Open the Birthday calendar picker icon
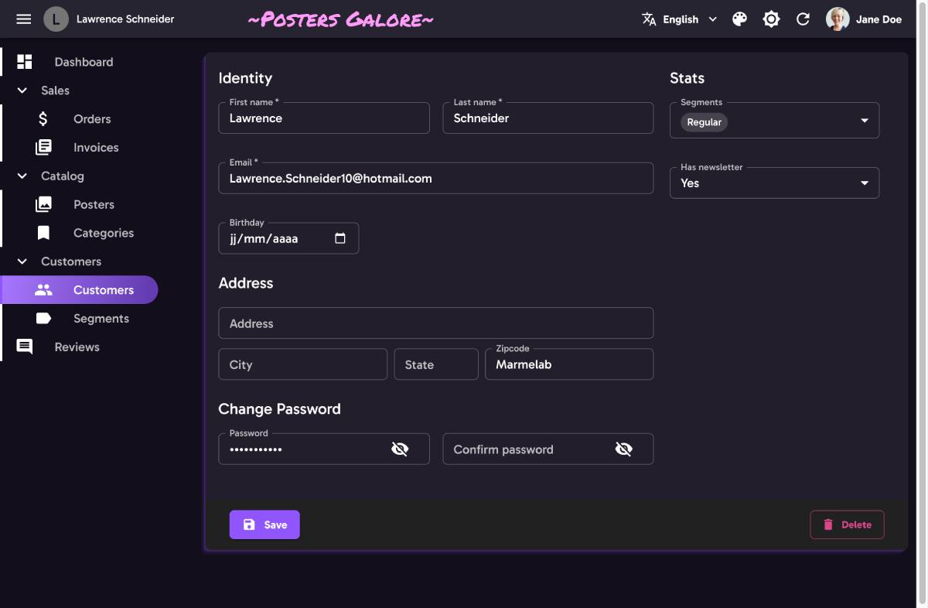 coord(340,238)
